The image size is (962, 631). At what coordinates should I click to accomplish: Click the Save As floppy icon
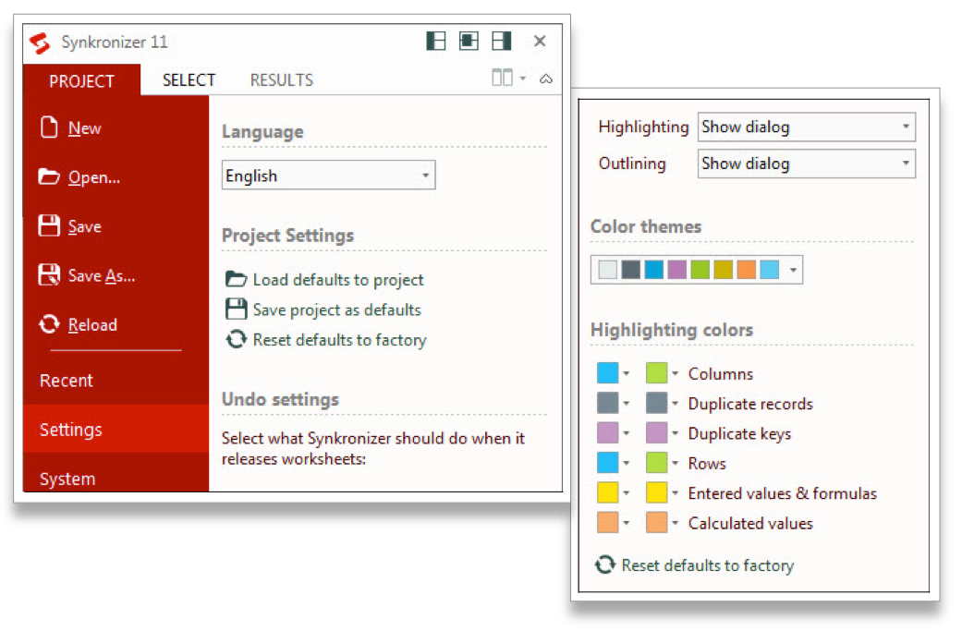(49, 274)
